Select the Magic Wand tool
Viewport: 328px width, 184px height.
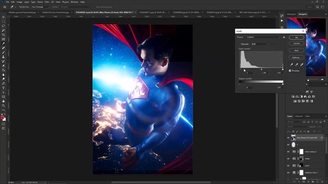tap(4, 30)
